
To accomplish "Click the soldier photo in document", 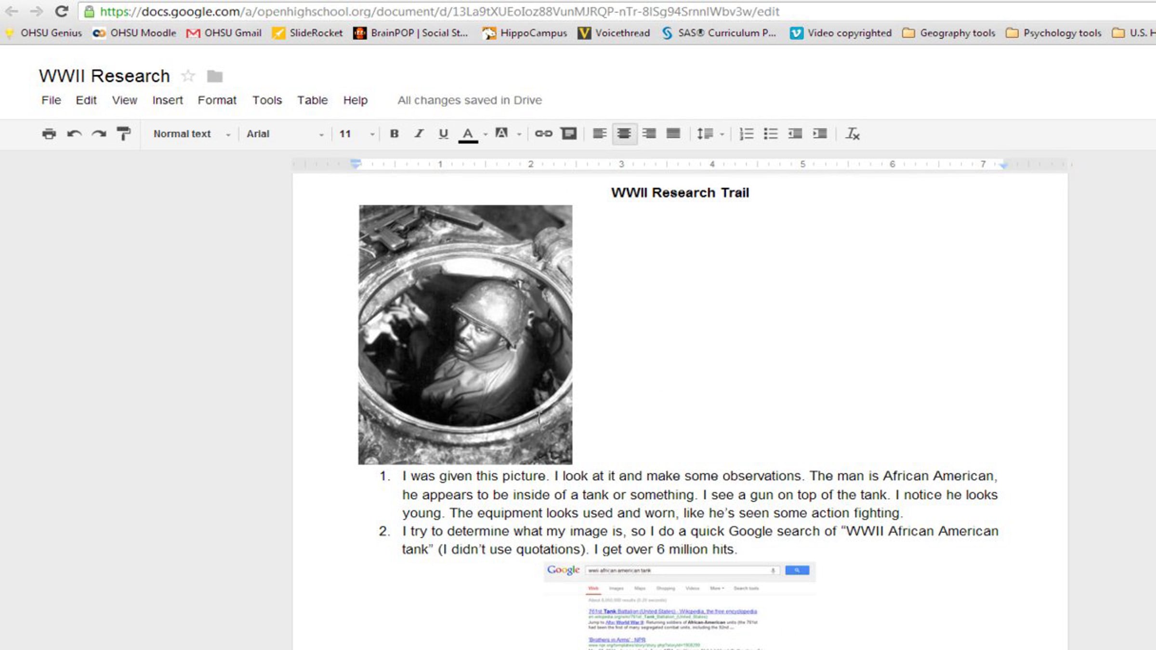I will (465, 335).
